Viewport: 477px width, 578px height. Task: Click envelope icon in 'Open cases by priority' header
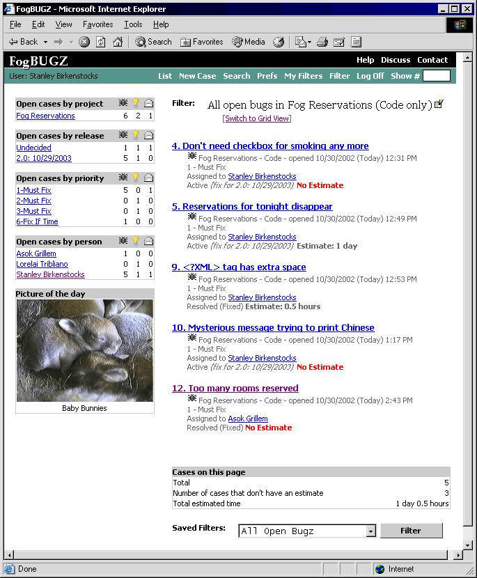click(x=148, y=178)
